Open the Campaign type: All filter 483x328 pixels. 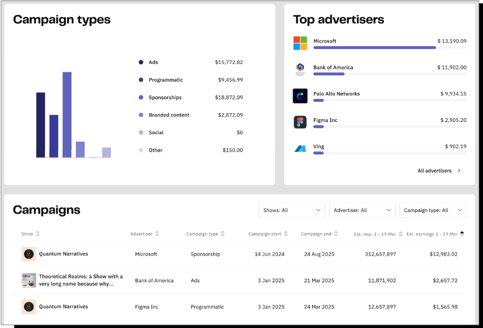(432, 210)
